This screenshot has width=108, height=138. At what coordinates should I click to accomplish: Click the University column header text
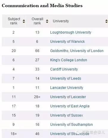(61, 21)
